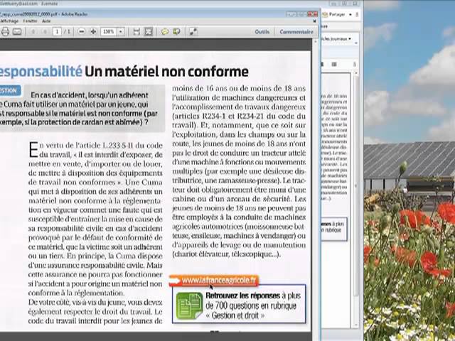This screenshot has height=341, width=455.
Task: Click the document preview thumbnail in background window
Action: 336,200
